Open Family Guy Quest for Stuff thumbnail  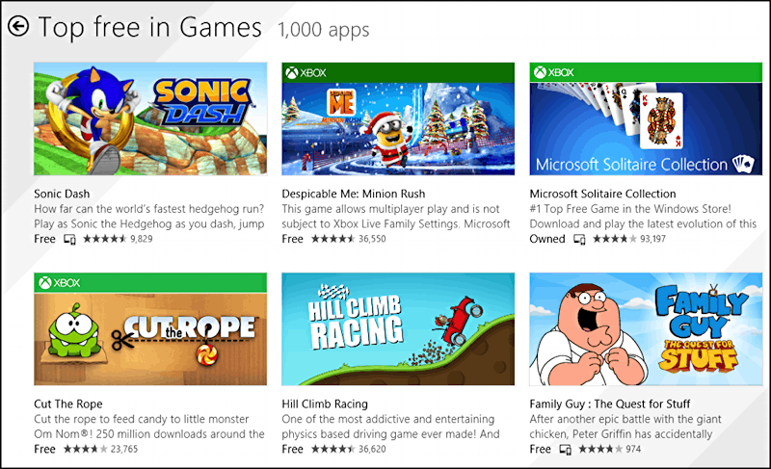pyautogui.click(x=646, y=329)
